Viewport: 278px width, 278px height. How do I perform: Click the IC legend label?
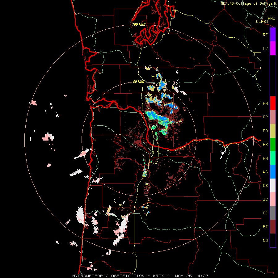point(265,200)
